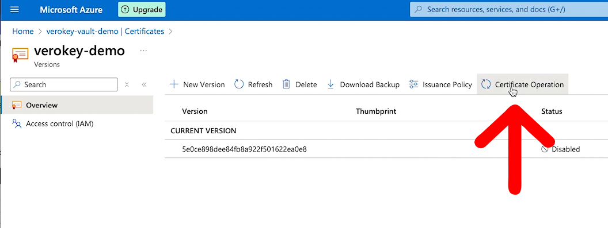Click the Disabled status text

tap(566, 149)
